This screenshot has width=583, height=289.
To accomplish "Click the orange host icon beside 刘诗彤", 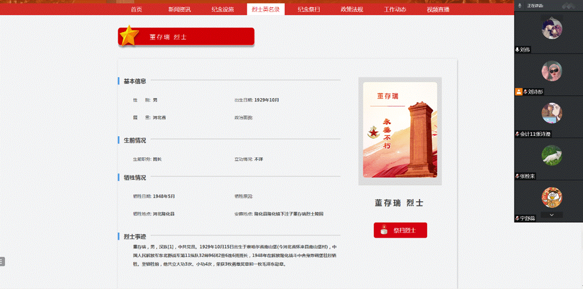I will click(518, 91).
